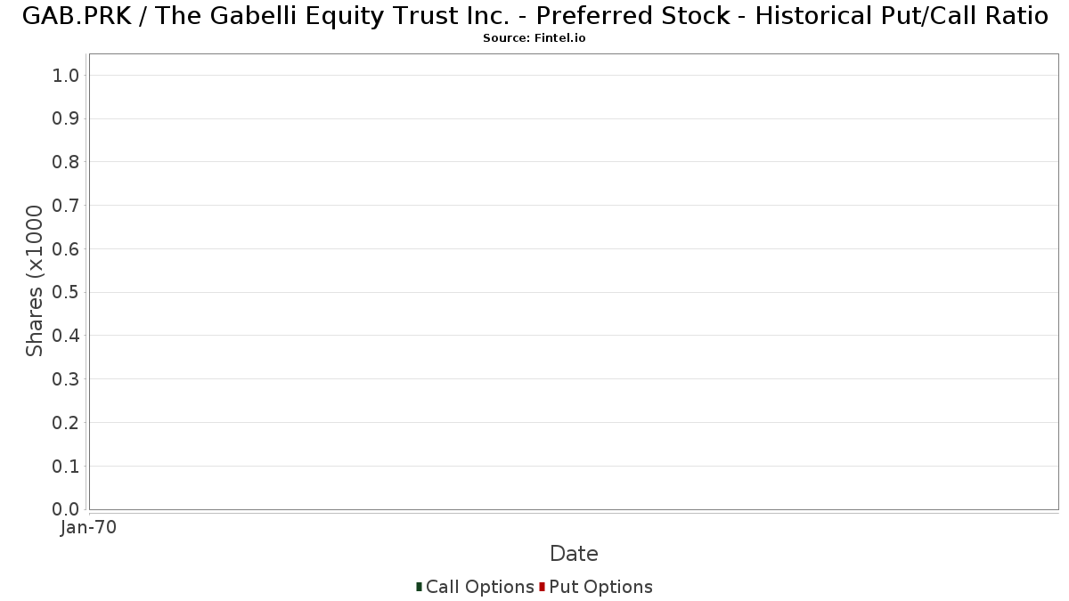Click the red Put Options legend swatch

click(542, 587)
